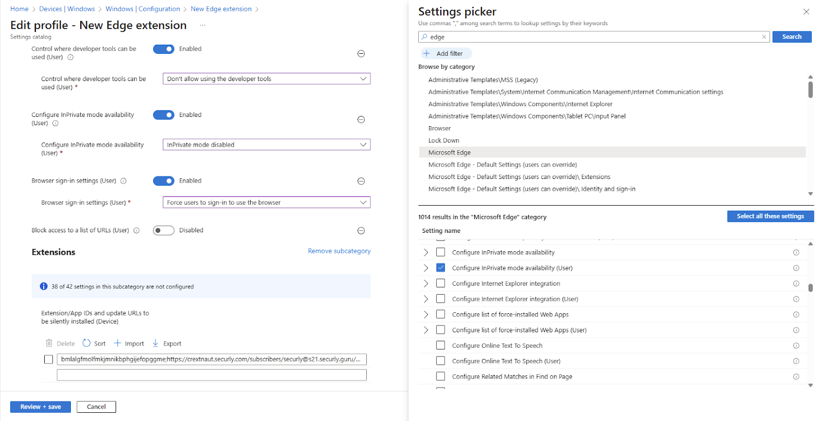Import an extension list
822x421 pixels.
tap(129, 344)
